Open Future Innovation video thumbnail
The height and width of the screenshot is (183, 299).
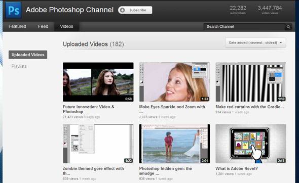(98, 82)
